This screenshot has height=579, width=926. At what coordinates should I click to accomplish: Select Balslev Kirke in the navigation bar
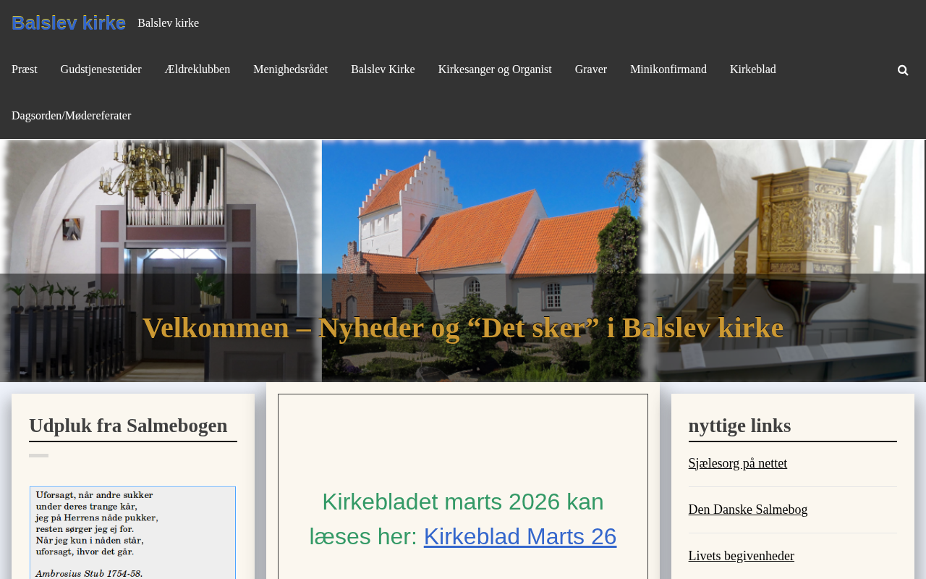click(383, 69)
